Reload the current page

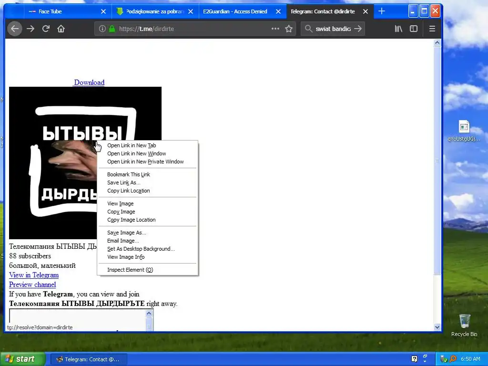pos(46,29)
